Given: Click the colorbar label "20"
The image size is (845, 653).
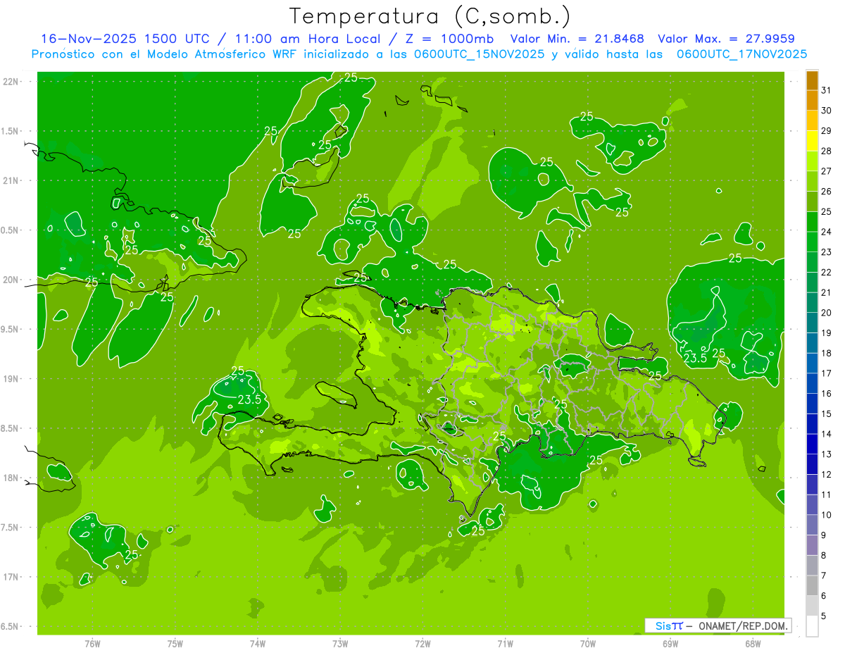Looking at the screenshot, I should pos(827,313).
